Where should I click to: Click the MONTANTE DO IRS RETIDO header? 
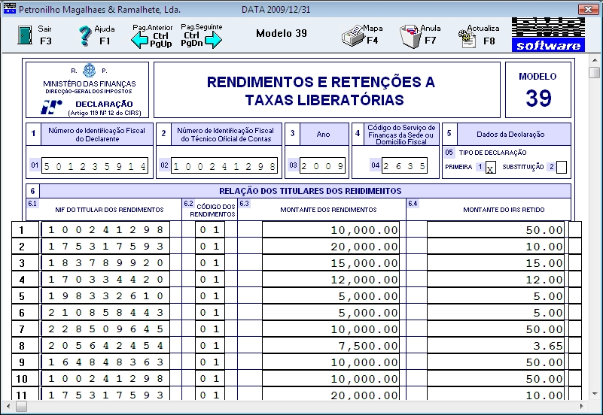504,210
